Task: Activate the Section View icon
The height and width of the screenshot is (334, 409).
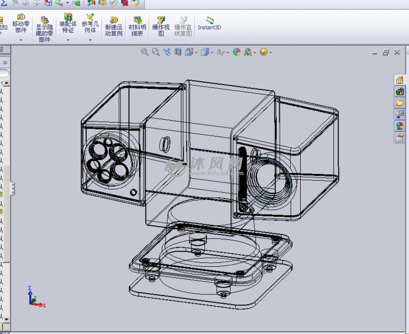Action: click(178, 52)
